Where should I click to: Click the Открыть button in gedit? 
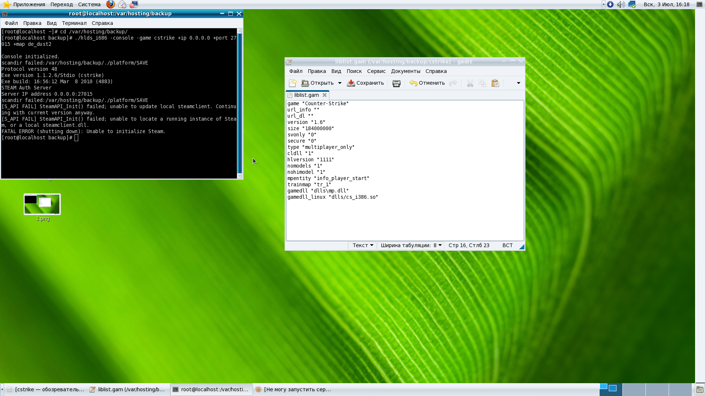(x=318, y=83)
